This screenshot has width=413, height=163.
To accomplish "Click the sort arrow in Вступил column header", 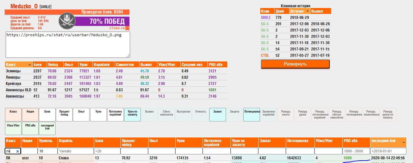I will point(308,11).
